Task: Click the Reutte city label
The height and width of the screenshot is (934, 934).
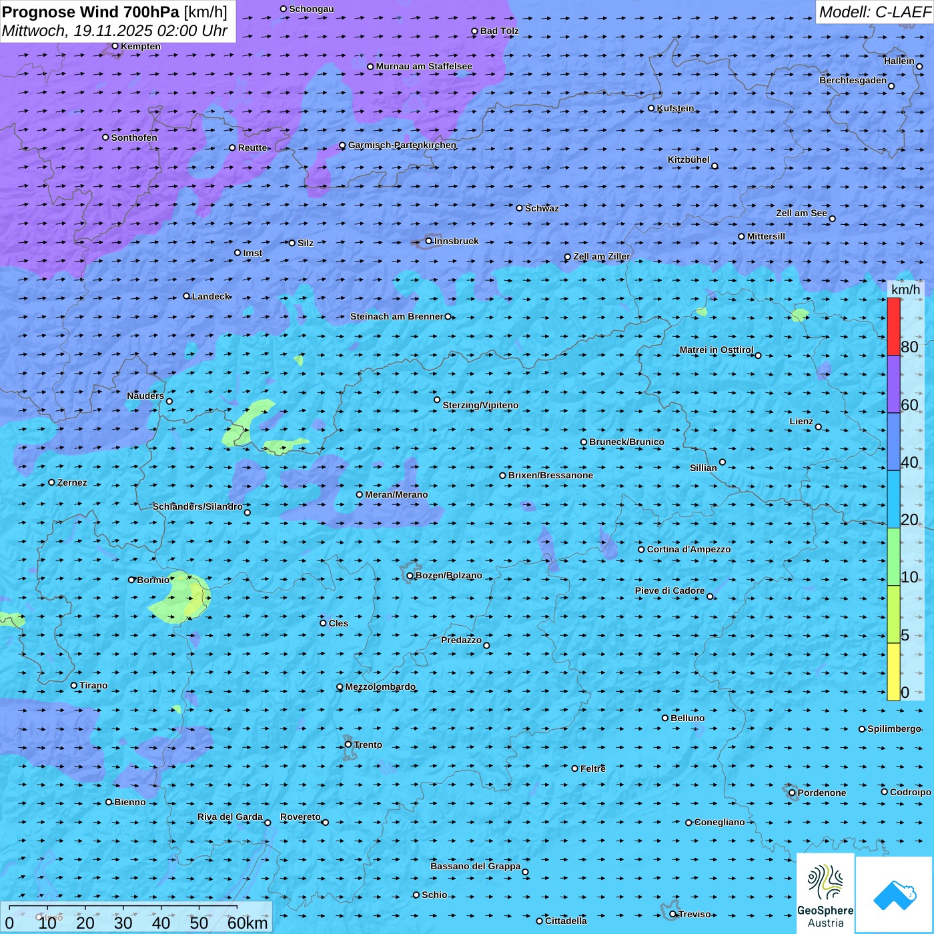Action: point(252,147)
